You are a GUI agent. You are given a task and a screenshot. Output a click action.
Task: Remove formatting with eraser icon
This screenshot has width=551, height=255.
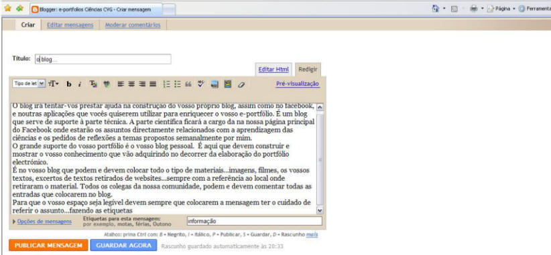point(241,84)
